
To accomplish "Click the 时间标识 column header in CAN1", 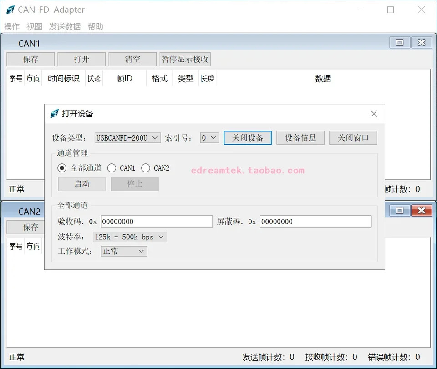I will click(64, 79).
